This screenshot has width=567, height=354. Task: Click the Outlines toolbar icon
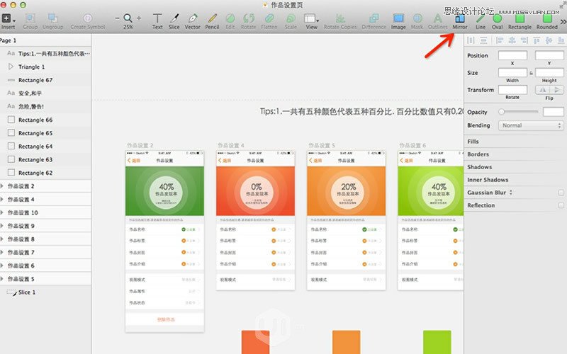[x=437, y=18]
